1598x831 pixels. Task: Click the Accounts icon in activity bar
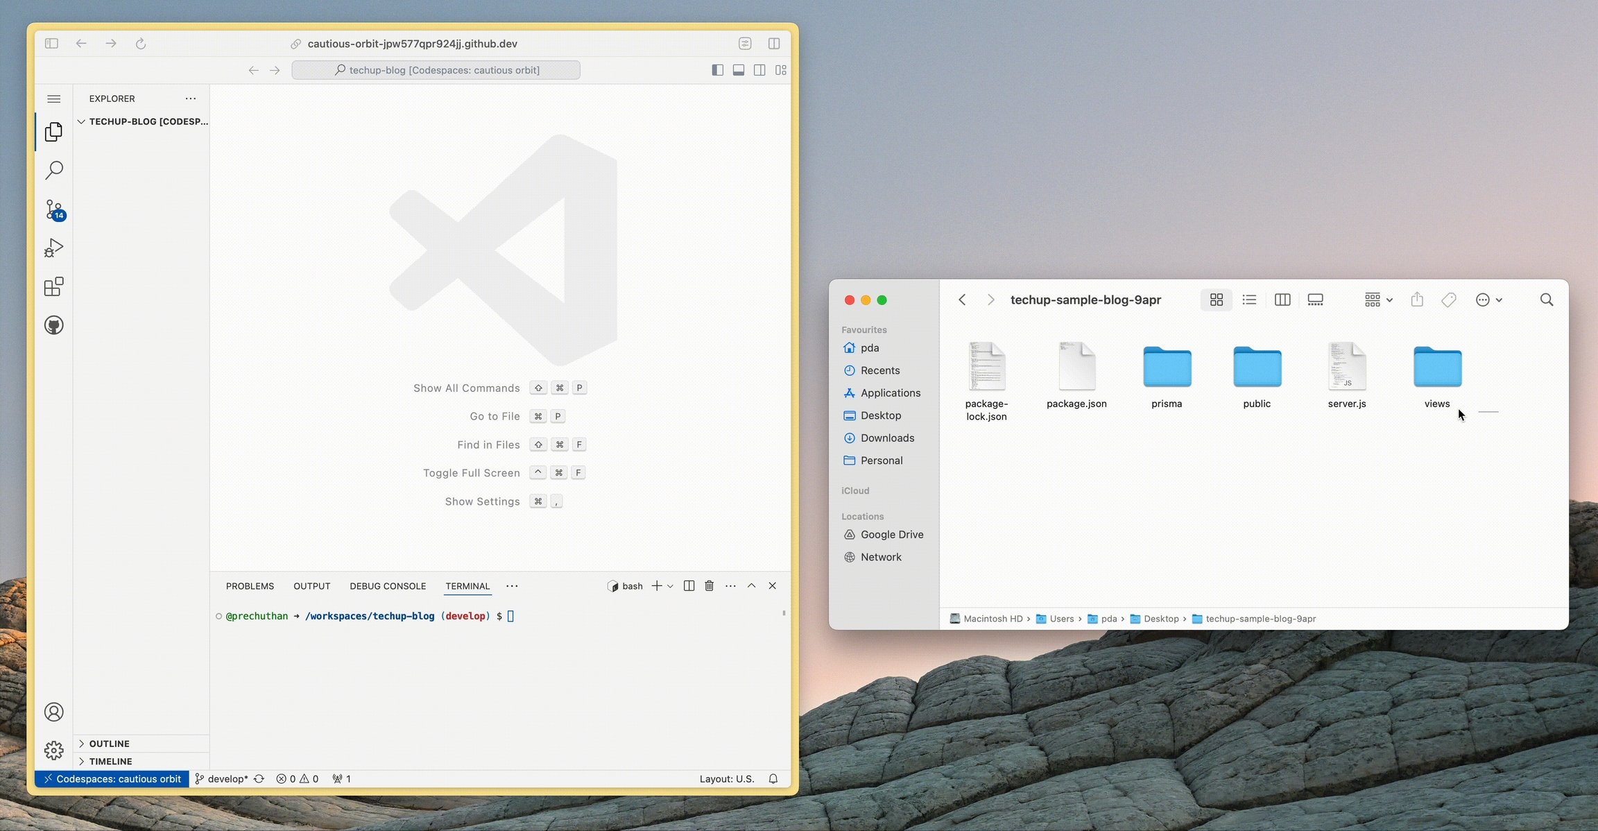pyautogui.click(x=54, y=712)
